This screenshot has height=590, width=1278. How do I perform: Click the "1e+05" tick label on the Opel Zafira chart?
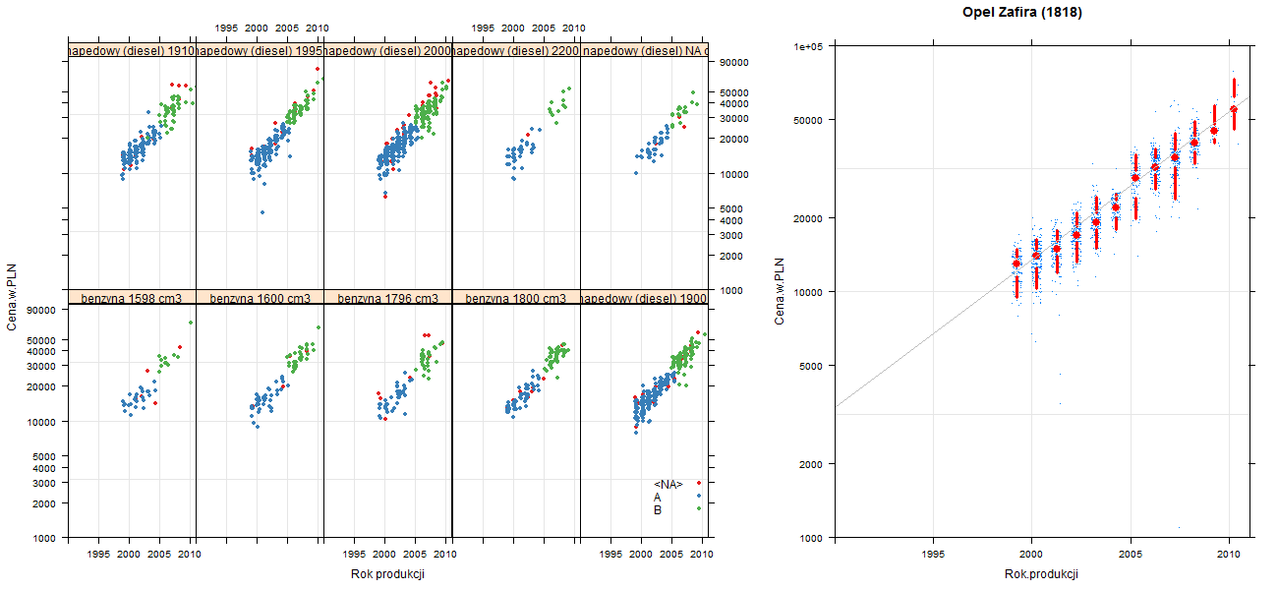[809, 45]
